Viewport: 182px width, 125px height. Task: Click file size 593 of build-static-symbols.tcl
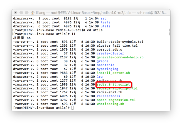point(65,42)
